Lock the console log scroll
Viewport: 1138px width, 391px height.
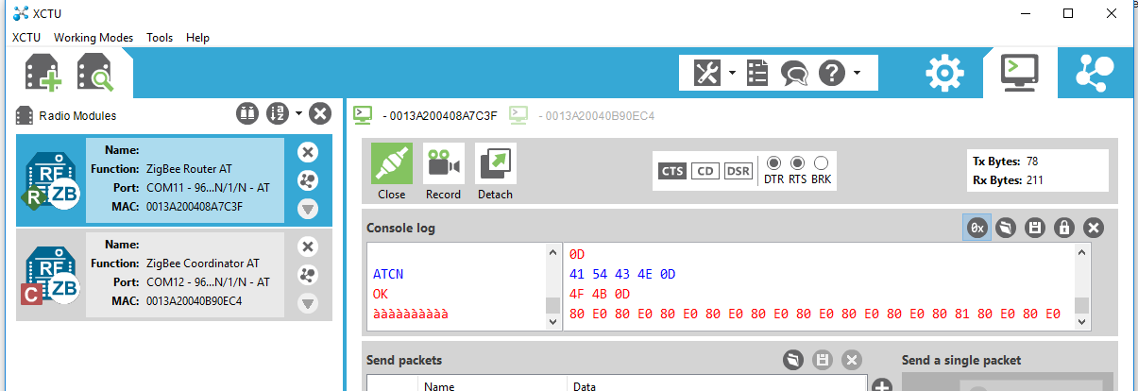(1064, 228)
